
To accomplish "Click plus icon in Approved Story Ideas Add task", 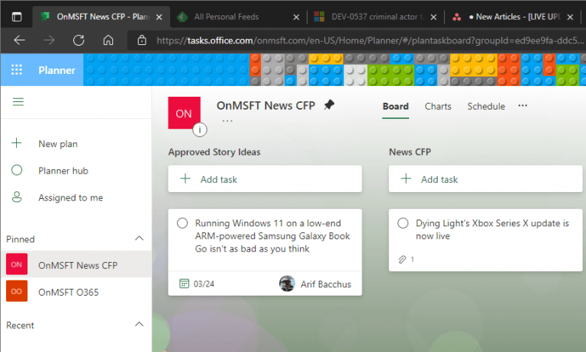I will click(x=185, y=179).
